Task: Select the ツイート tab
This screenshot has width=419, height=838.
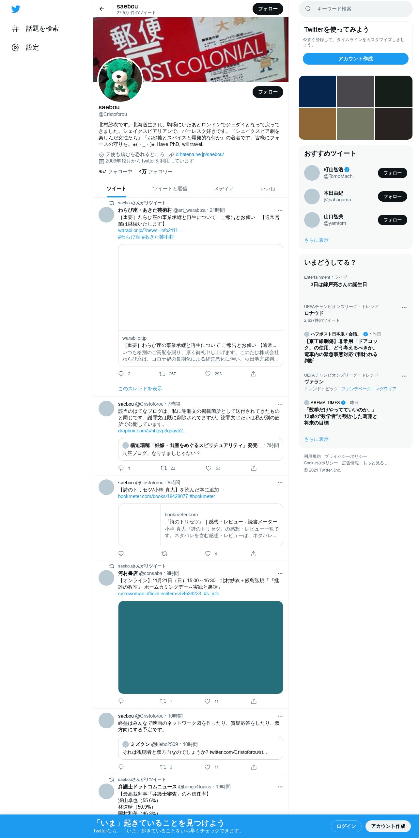Action: (116, 189)
